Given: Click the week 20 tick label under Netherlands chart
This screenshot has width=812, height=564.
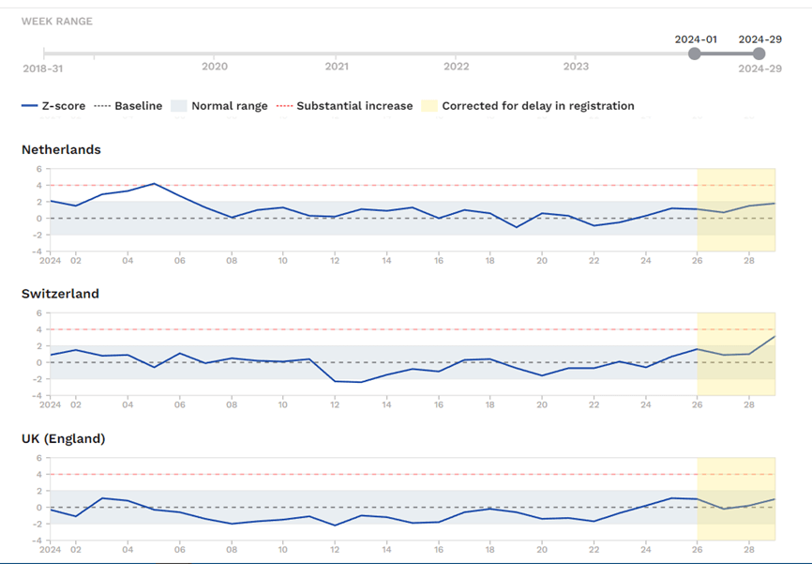Looking at the screenshot, I should point(541,259).
